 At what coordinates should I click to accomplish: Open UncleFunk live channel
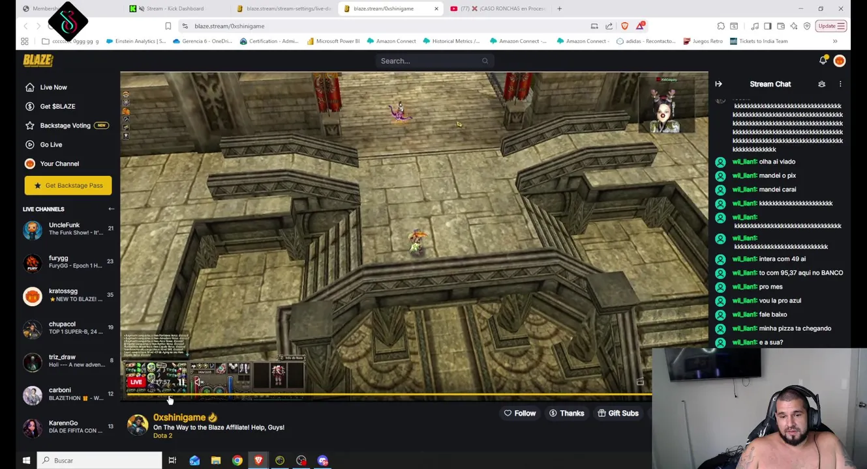click(x=68, y=229)
